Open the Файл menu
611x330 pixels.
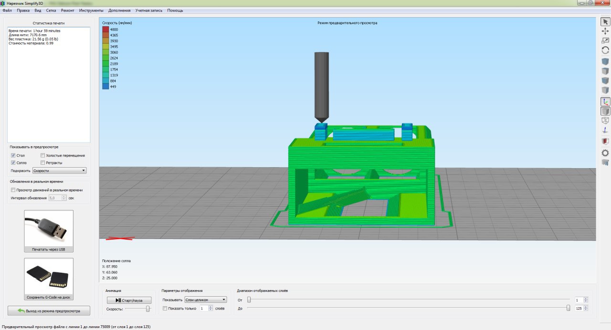(7, 10)
